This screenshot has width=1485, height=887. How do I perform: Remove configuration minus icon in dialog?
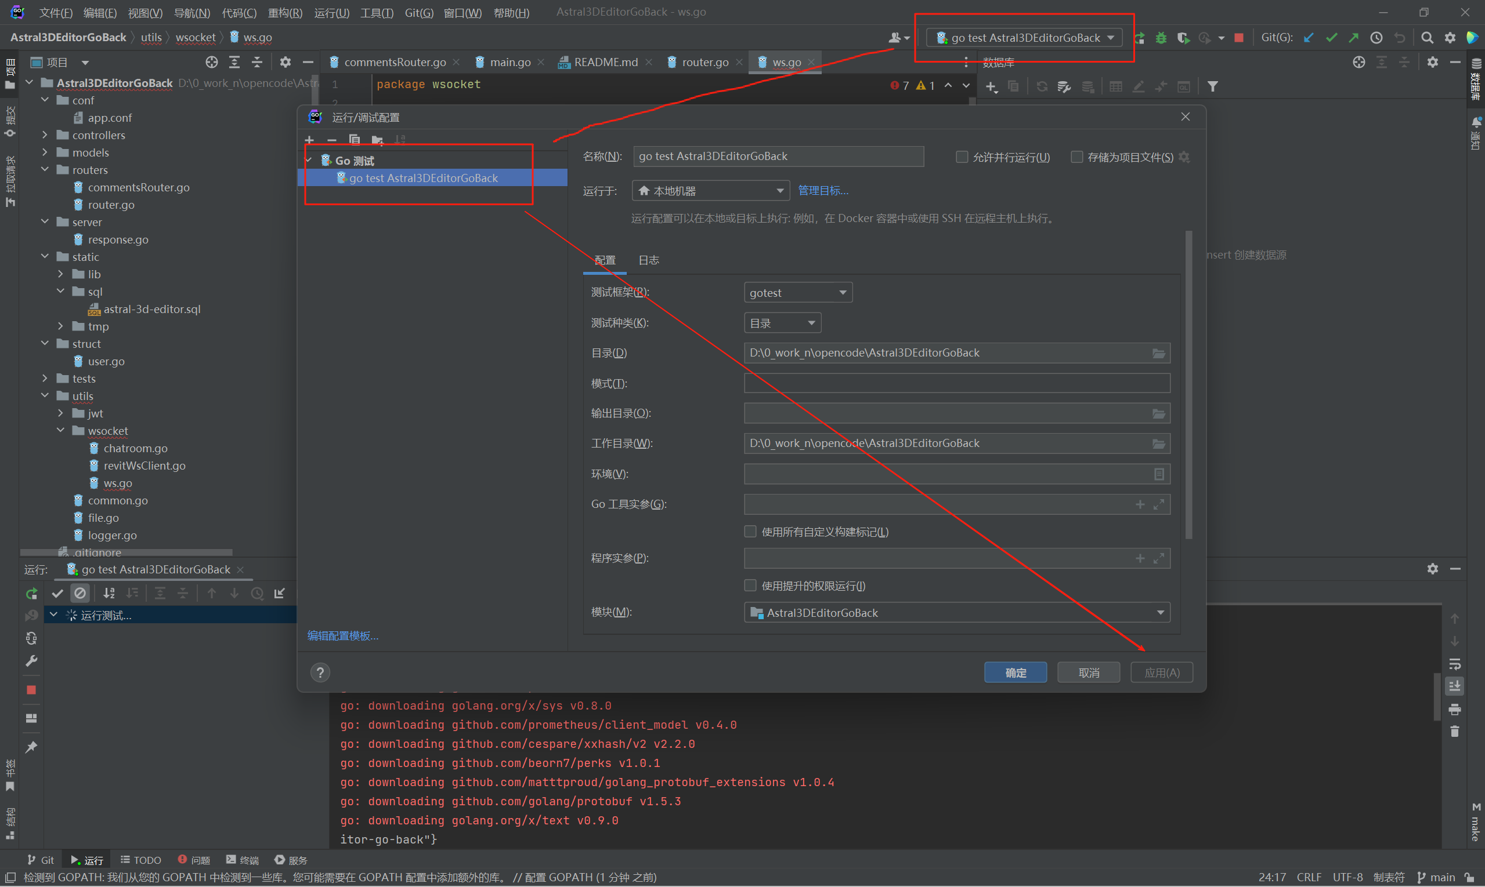(332, 140)
